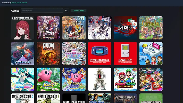Click the Rescan Games button

click(79, 11)
